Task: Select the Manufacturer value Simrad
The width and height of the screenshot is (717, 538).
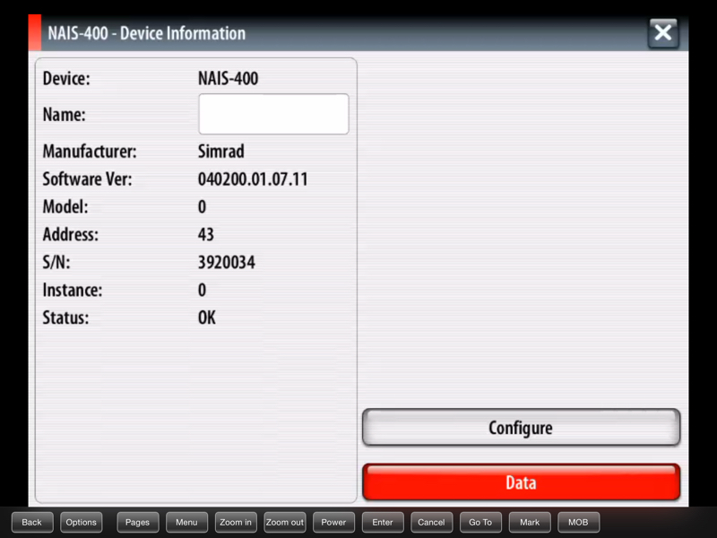Action: click(220, 151)
